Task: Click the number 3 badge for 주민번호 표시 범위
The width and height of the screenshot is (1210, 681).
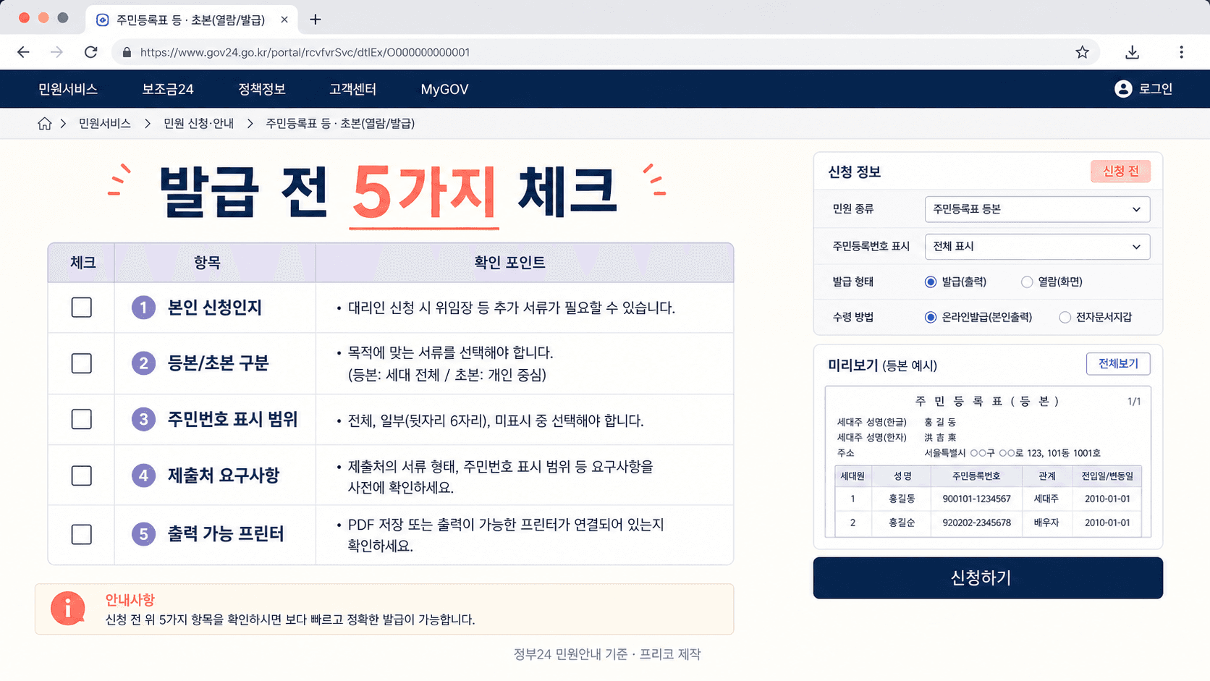Action: pyautogui.click(x=143, y=419)
